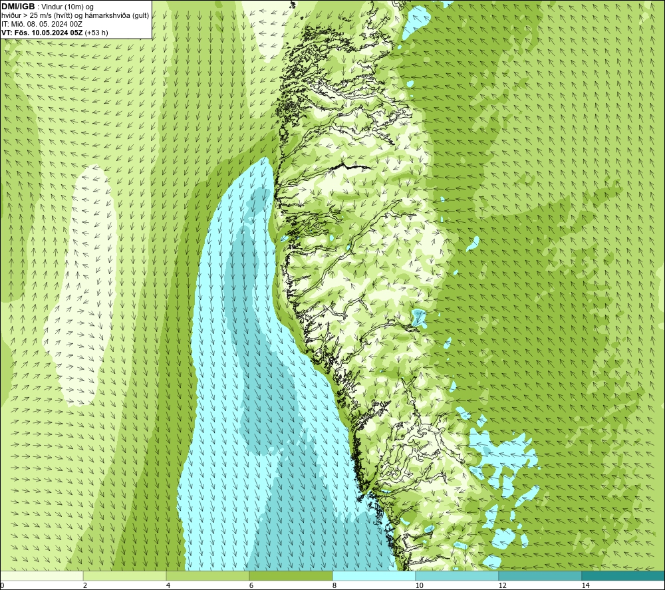Click the dark teal swatch above 14 m/s
The width and height of the screenshot is (665, 590).
623,575
